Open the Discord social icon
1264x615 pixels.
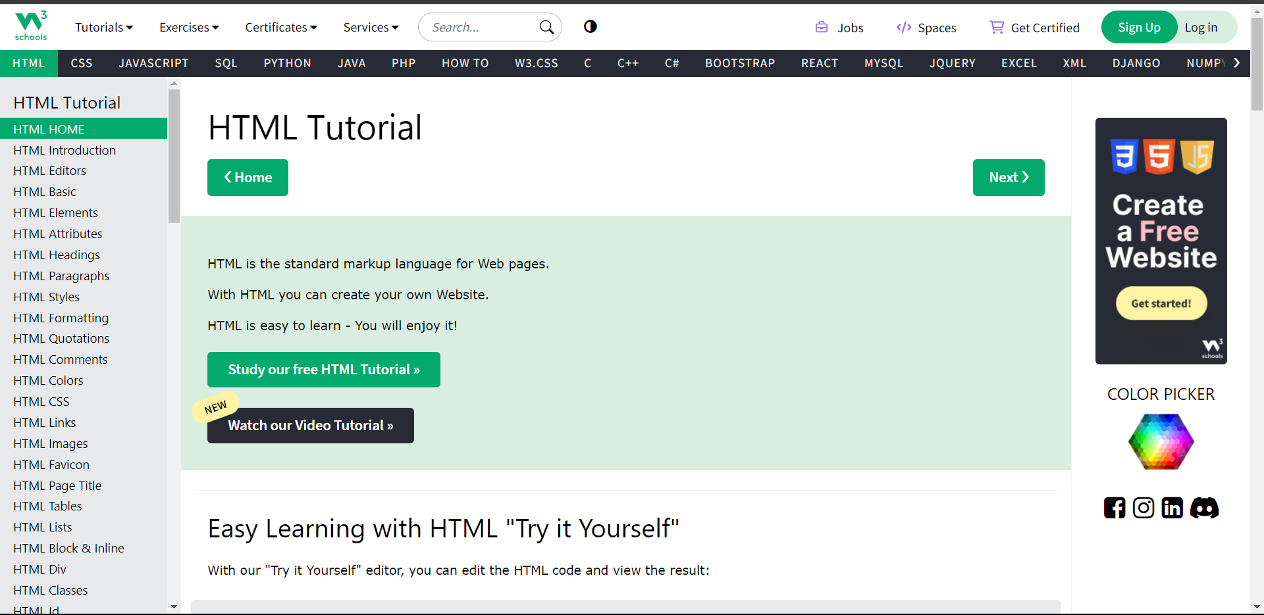(x=1204, y=508)
